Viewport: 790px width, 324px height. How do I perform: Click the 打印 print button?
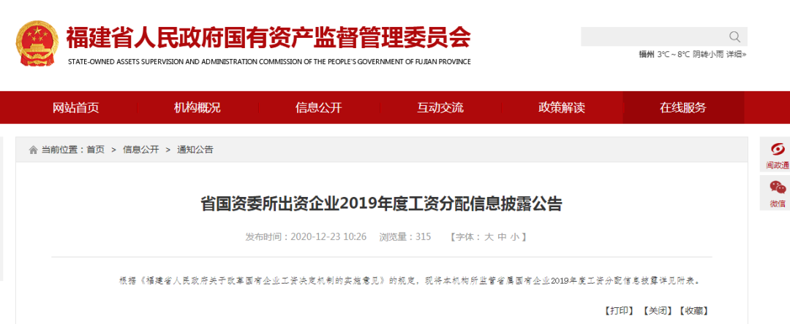coord(619,311)
